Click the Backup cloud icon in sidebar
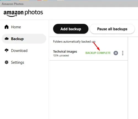The image size is (138, 119). click(x=7, y=39)
